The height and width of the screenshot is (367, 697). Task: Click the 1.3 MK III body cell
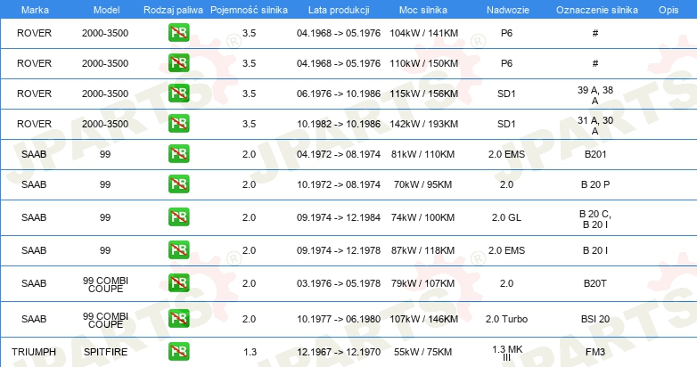[507, 354]
